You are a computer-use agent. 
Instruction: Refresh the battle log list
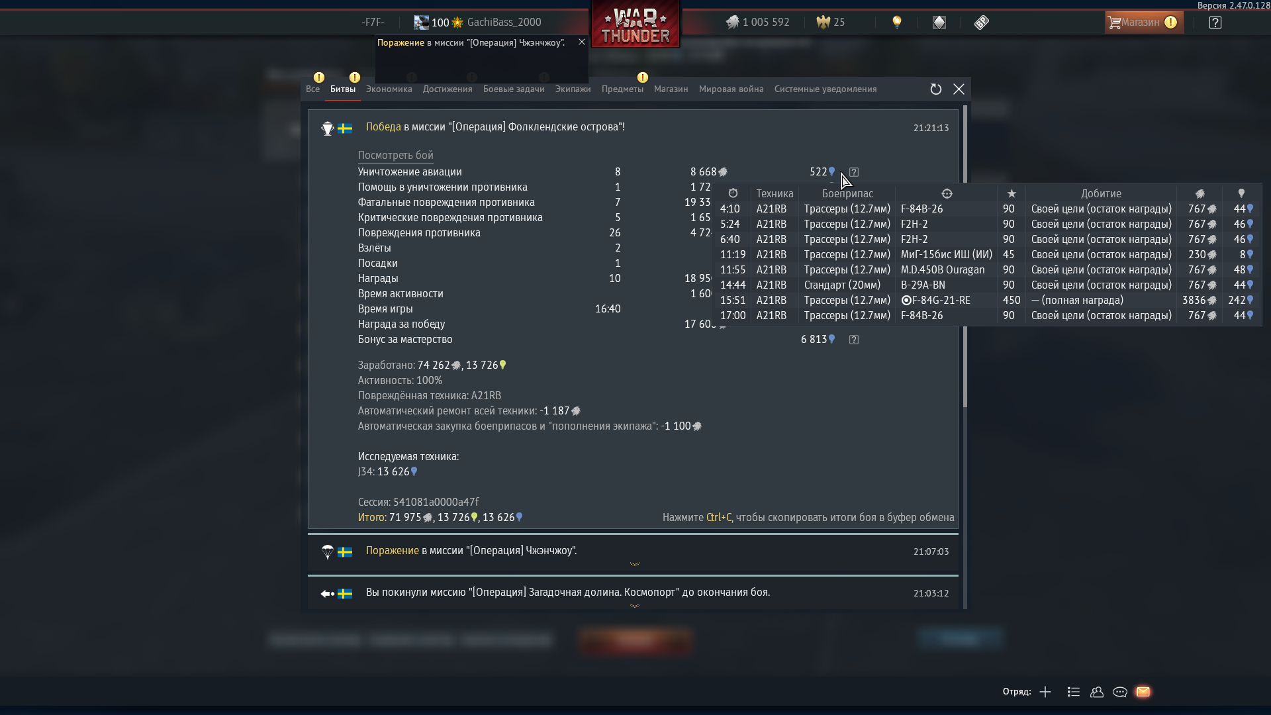point(936,89)
